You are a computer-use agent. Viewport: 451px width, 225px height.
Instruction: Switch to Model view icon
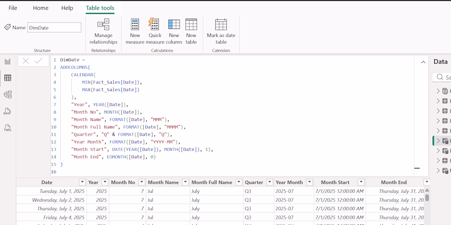(8, 94)
